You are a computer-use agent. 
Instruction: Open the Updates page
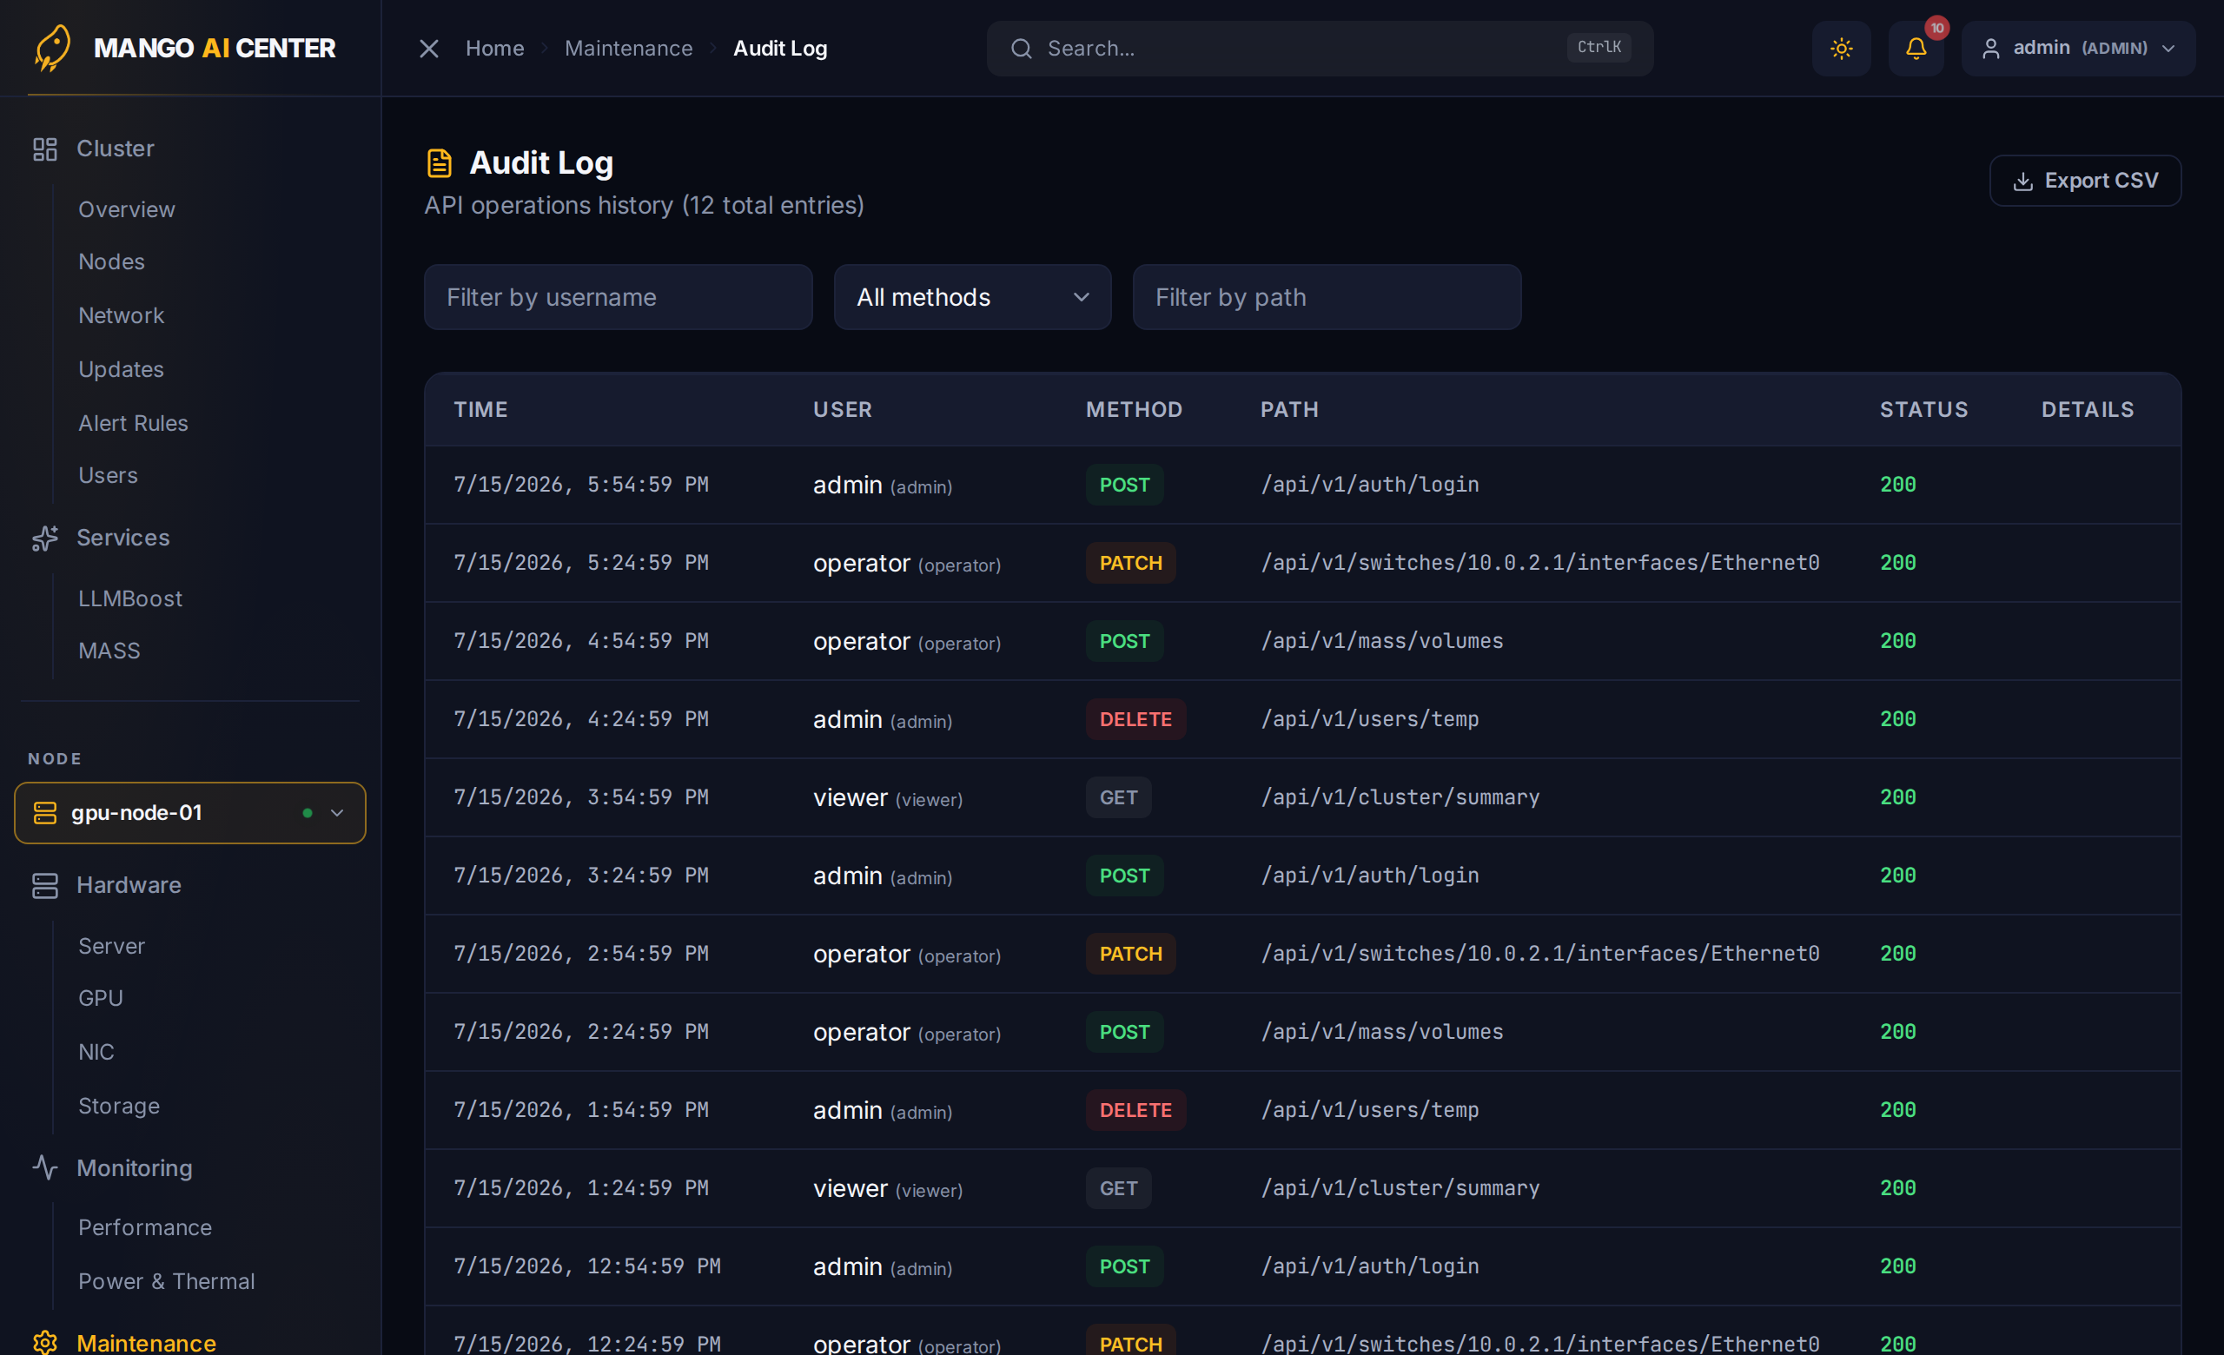[121, 370]
